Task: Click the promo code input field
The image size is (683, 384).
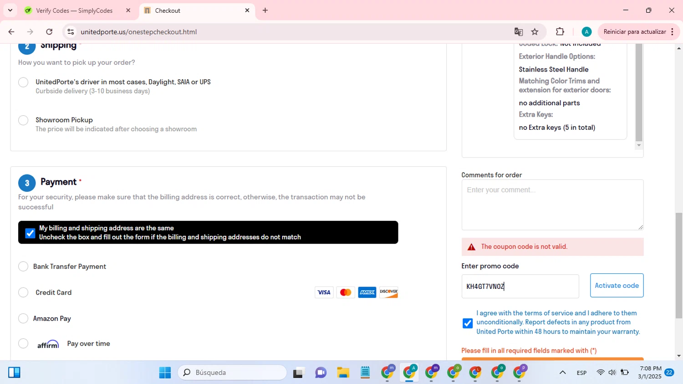Action: pyautogui.click(x=520, y=286)
